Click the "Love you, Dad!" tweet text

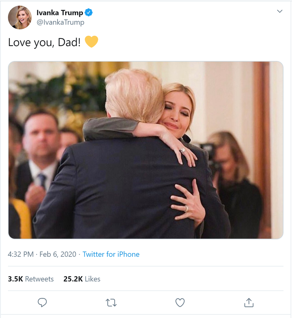click(44, 42)
